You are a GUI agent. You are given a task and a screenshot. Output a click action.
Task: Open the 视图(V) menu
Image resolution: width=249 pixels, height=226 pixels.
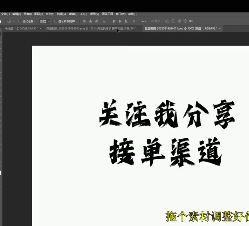94,14
